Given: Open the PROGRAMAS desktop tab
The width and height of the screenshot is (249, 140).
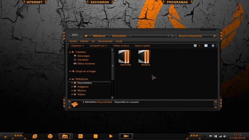Looking at the screenshot, I should [177, 2].
